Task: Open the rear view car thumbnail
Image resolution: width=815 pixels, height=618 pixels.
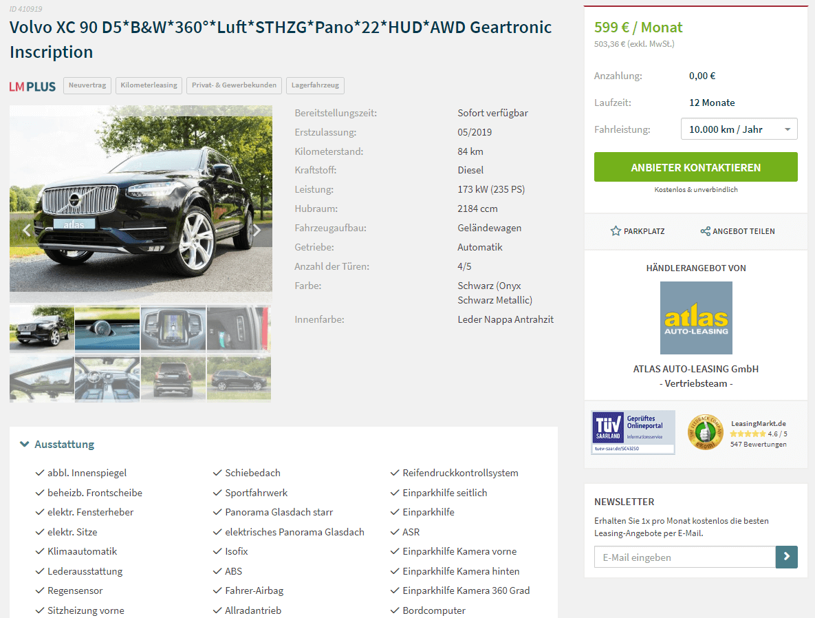Action: [x=173, y=379]
